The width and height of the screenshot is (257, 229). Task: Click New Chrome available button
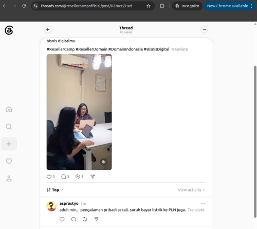[229, 6]
